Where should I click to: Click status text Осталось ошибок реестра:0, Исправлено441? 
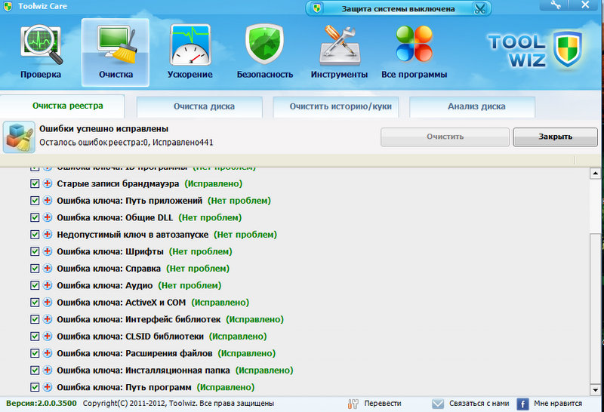(126, 143)
